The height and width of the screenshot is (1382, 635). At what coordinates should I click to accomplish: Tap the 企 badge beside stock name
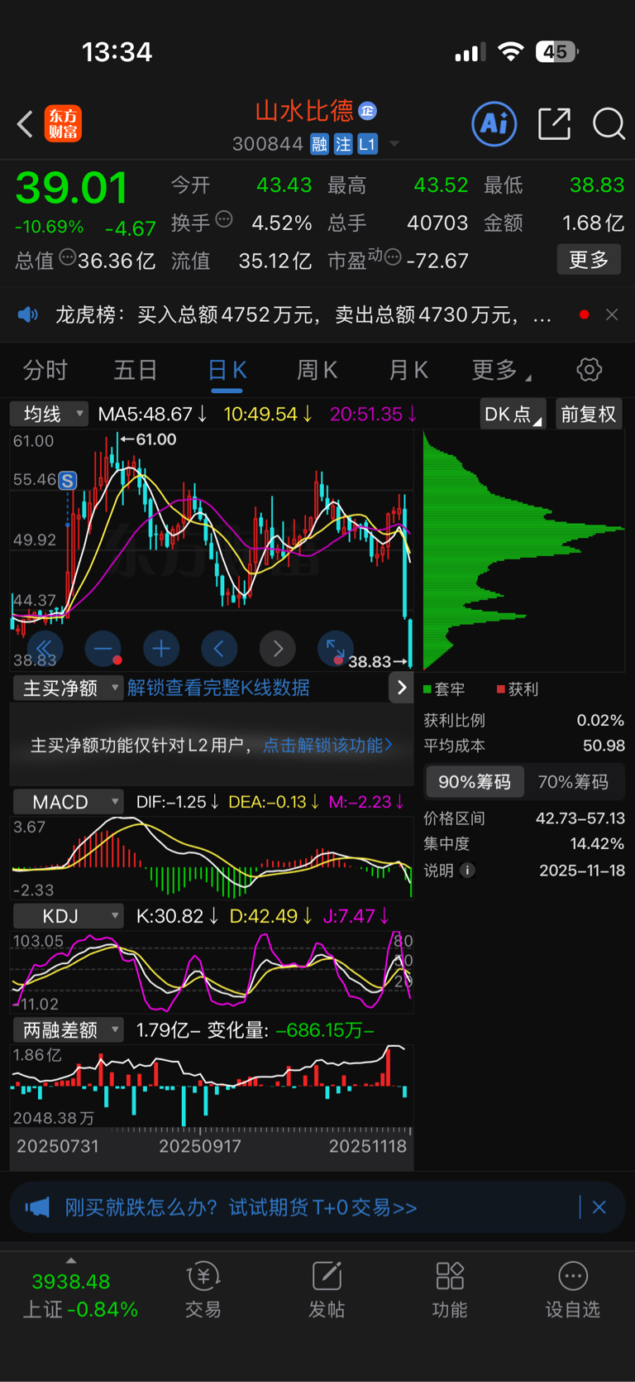(368, 111)
